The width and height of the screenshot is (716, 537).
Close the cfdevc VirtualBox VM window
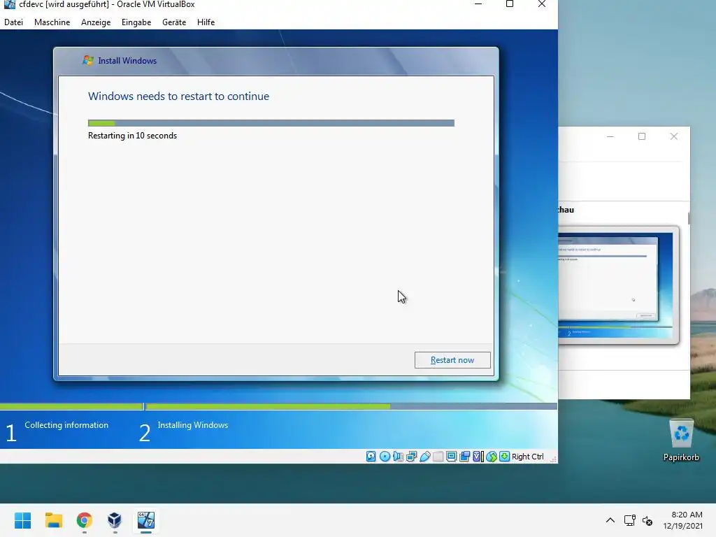tap(542, 4)
